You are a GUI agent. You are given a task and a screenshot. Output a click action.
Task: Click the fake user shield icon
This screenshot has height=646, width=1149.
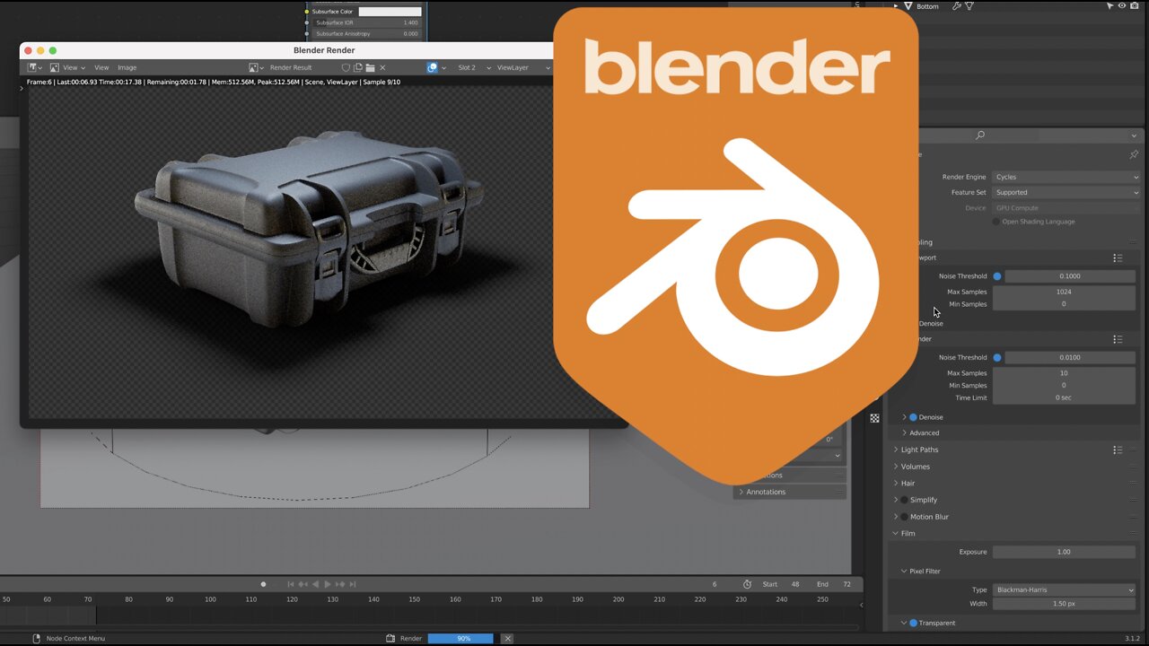346,67
